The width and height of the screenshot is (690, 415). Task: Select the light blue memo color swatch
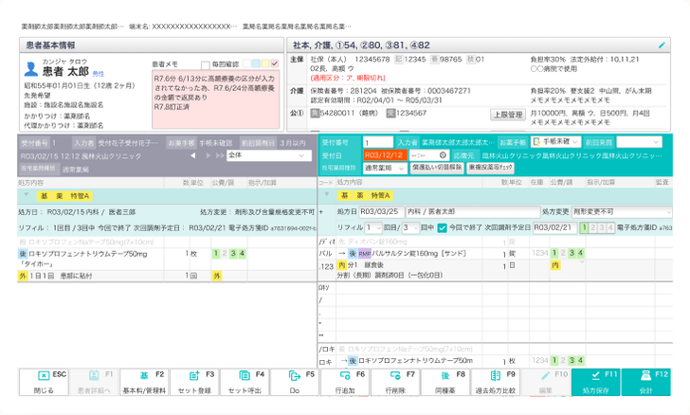pyautogui.click(x=256, y=63)
